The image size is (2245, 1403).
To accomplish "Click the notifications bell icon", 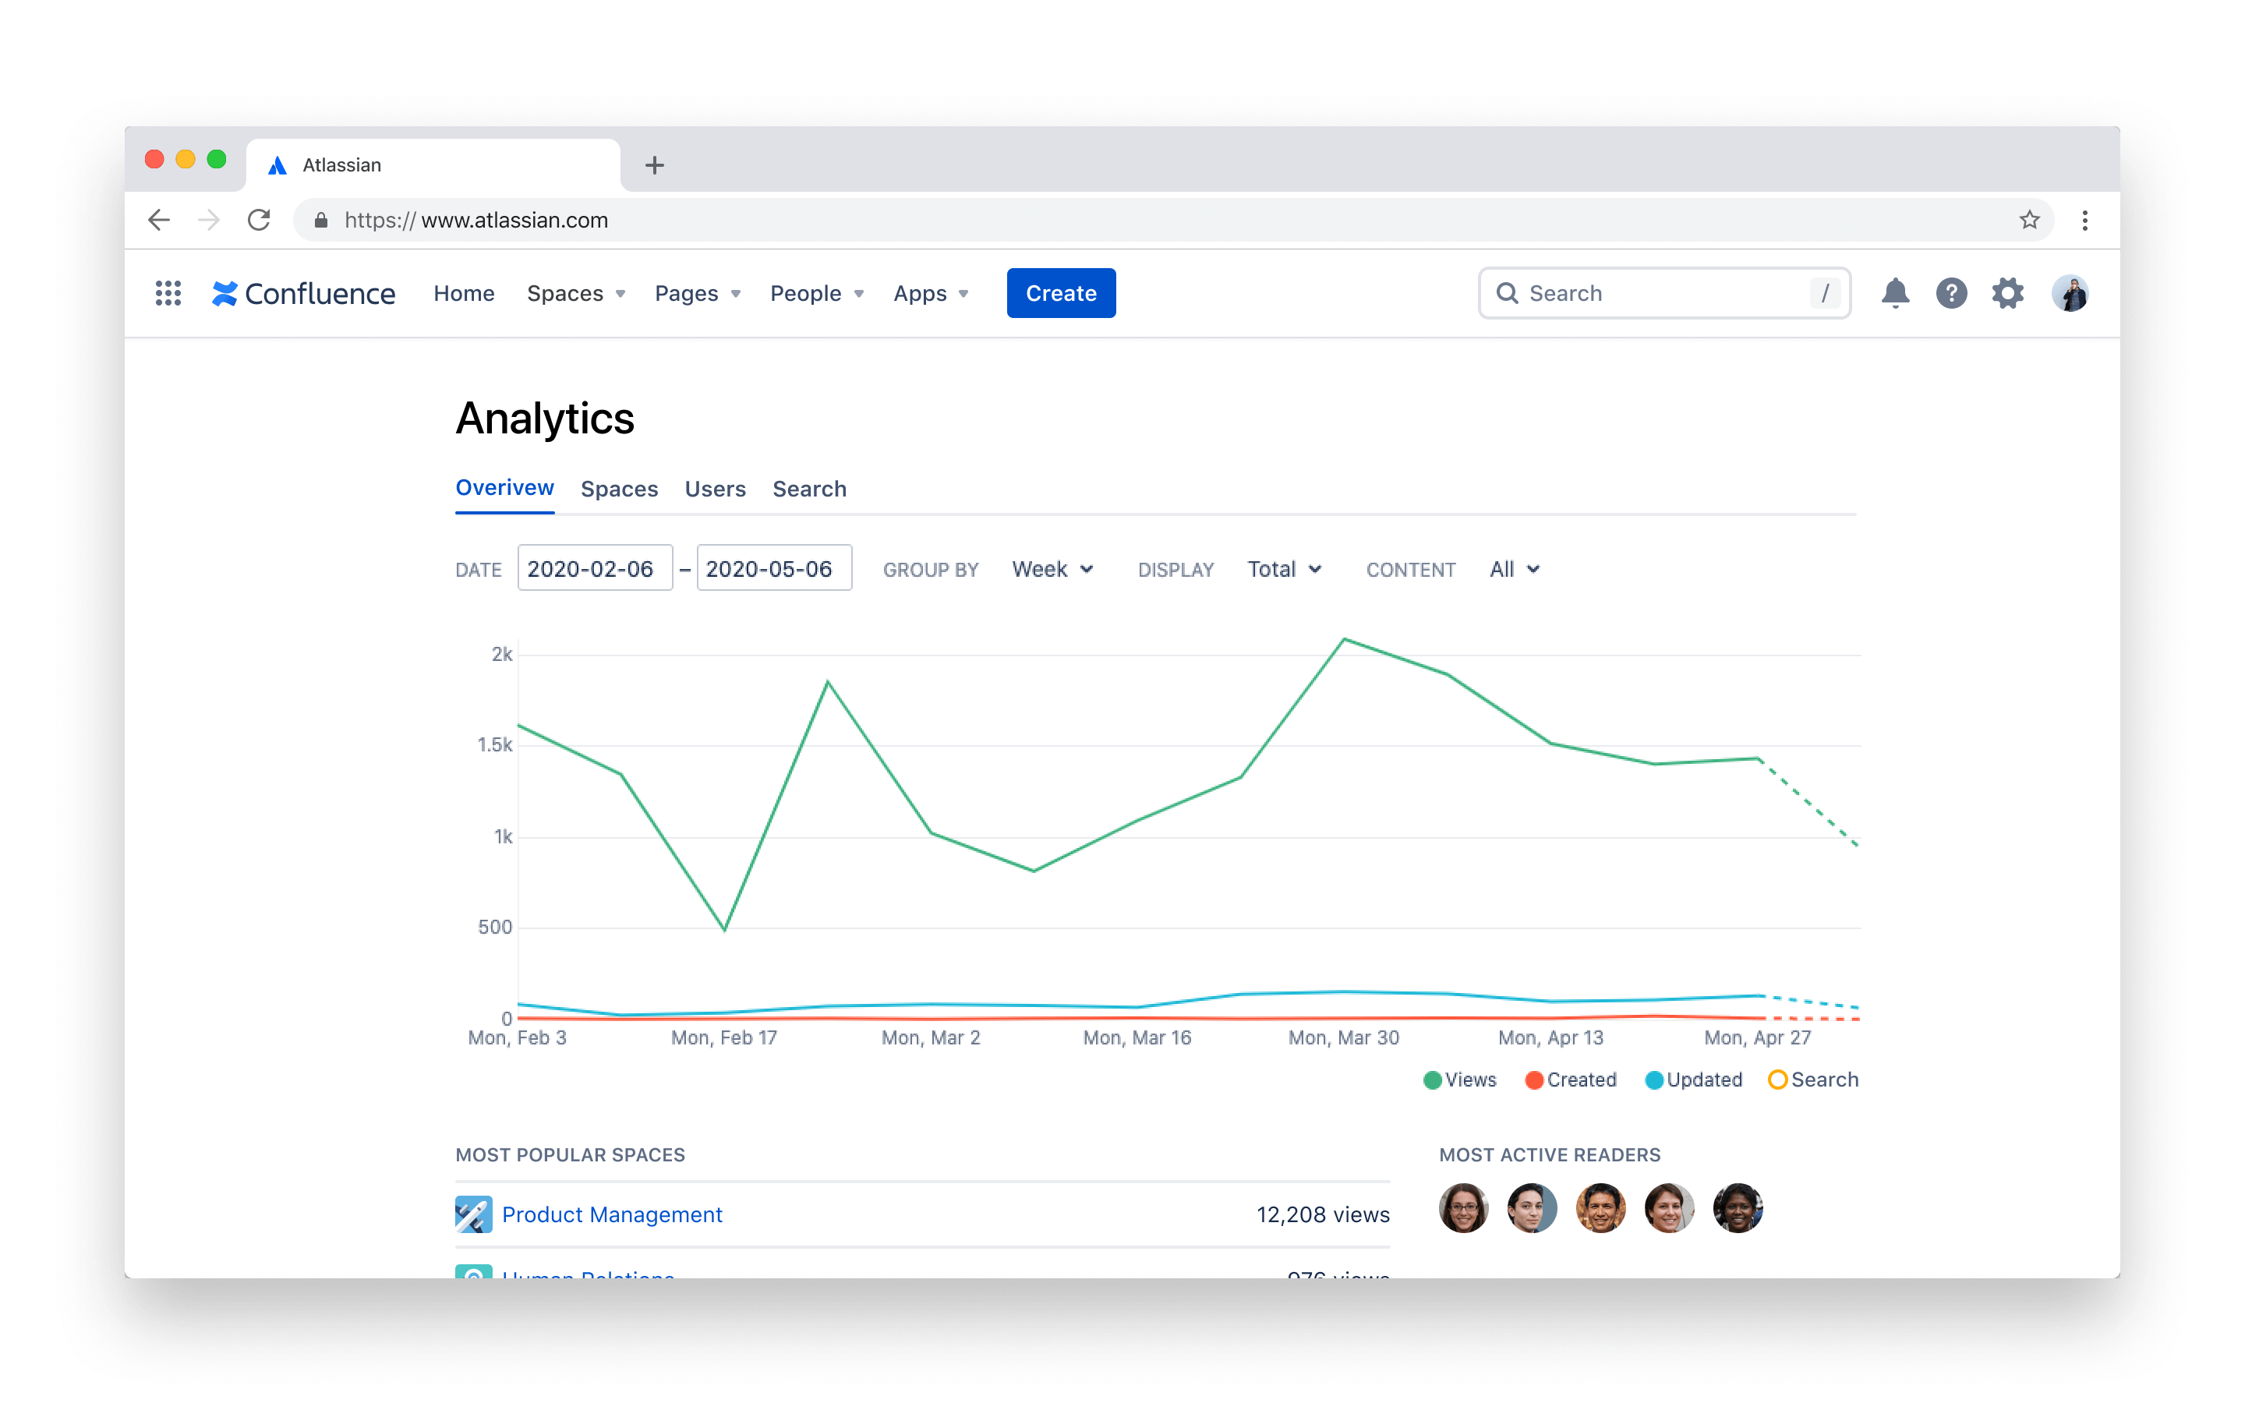I will click(1894, 294).
